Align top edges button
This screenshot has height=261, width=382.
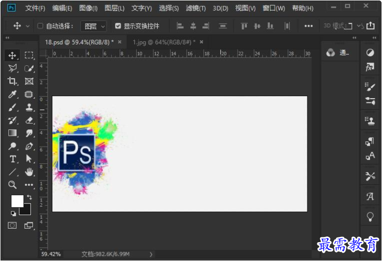[244, 26]
